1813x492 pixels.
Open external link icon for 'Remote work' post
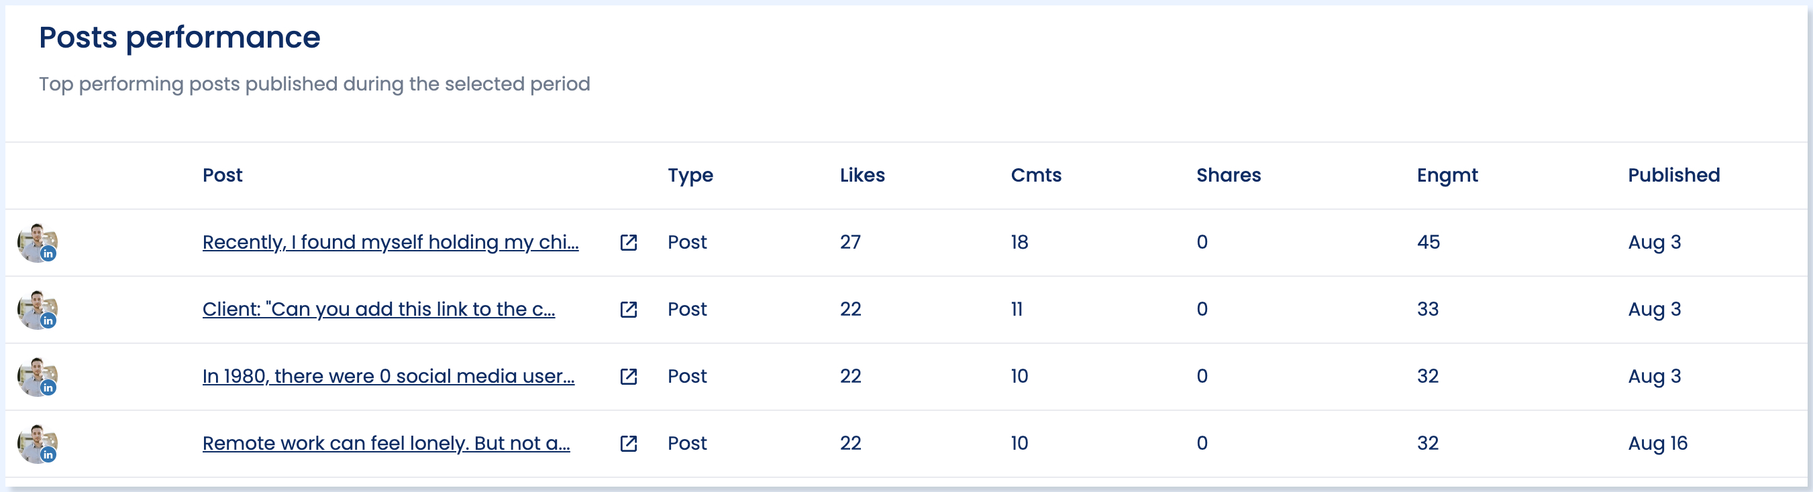[x=629, y=444]
